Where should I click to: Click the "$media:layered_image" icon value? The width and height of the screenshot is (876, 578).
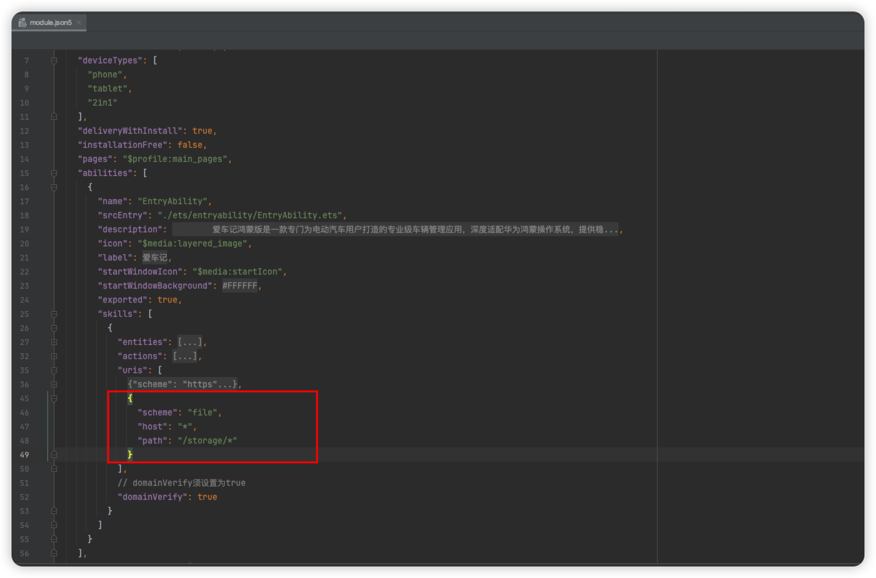192,243
